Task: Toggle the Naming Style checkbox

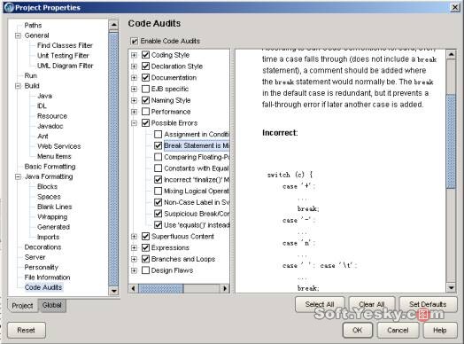Action: click(145, 100)
